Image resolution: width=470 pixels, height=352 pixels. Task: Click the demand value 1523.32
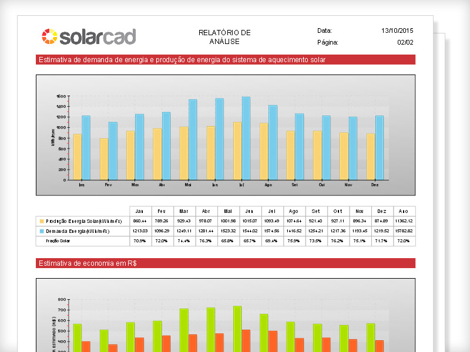point(228,231)
